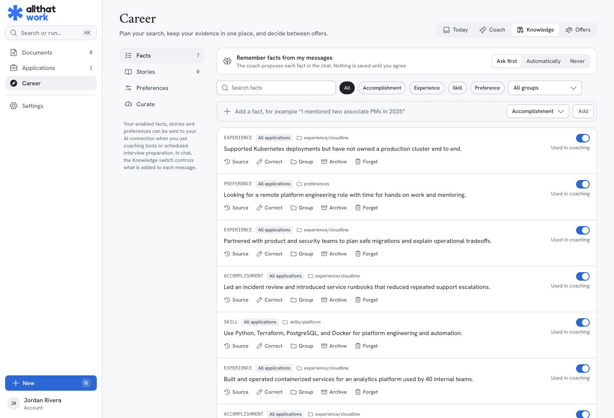This screenshot has height=418, width=614.
Task: Select the Never remember option
Action: [x=577, y=61]
